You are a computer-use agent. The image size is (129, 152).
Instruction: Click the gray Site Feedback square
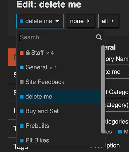click(22, 82)
